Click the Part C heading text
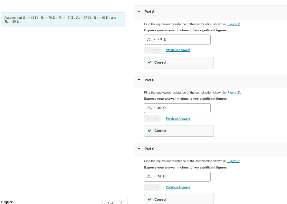 click(149, 149)
